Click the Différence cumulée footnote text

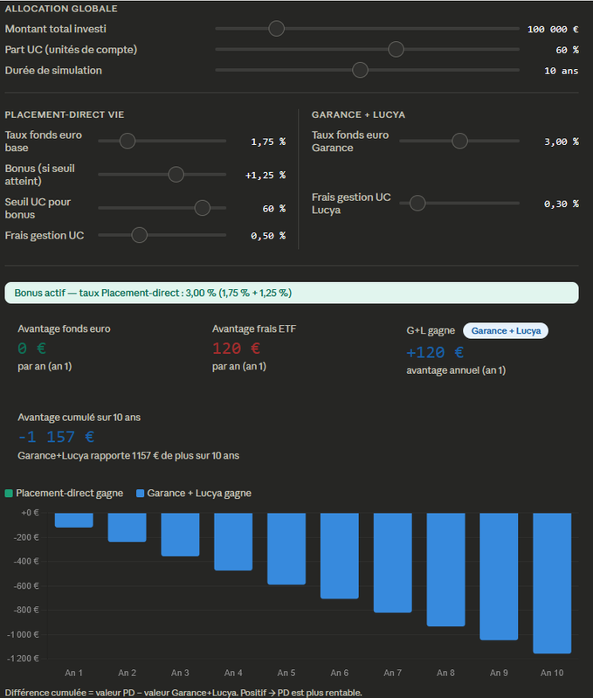click(183, 693)
